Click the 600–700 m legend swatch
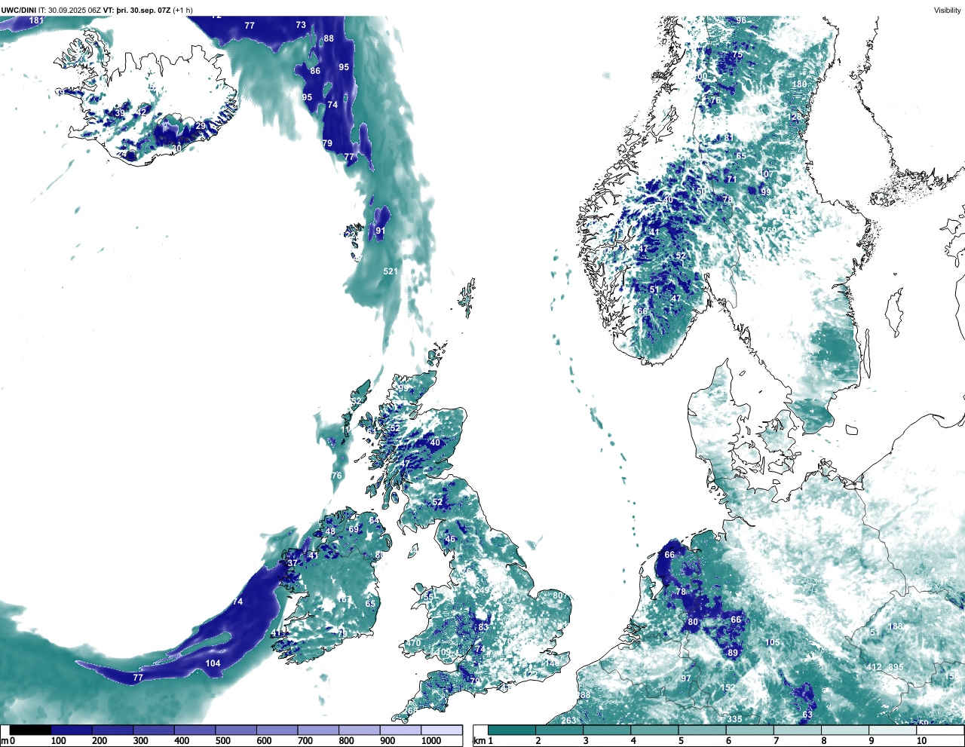965x747 pixels. (x=277, y=730)
